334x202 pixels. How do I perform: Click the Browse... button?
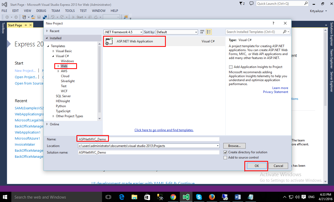234,146
